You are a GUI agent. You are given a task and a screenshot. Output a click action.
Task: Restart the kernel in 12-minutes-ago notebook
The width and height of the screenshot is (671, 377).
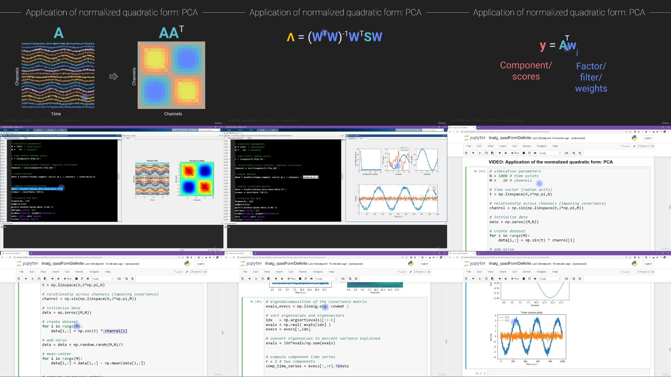pyautogui.click(x=82, y=279)
